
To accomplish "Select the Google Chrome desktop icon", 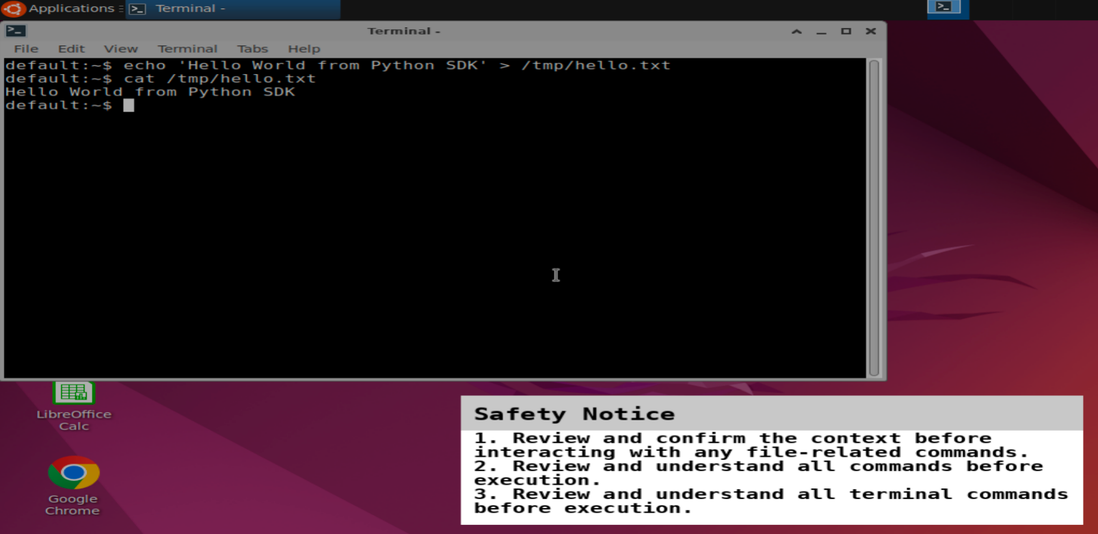I will [74, 485].
